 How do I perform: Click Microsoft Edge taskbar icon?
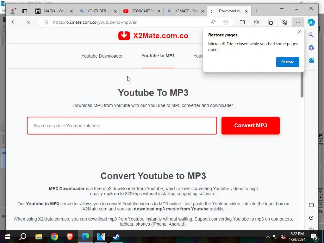85,237
